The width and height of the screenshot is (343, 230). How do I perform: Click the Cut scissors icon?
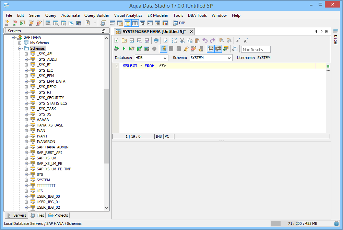pyautogui.click(x=182, y=41)
